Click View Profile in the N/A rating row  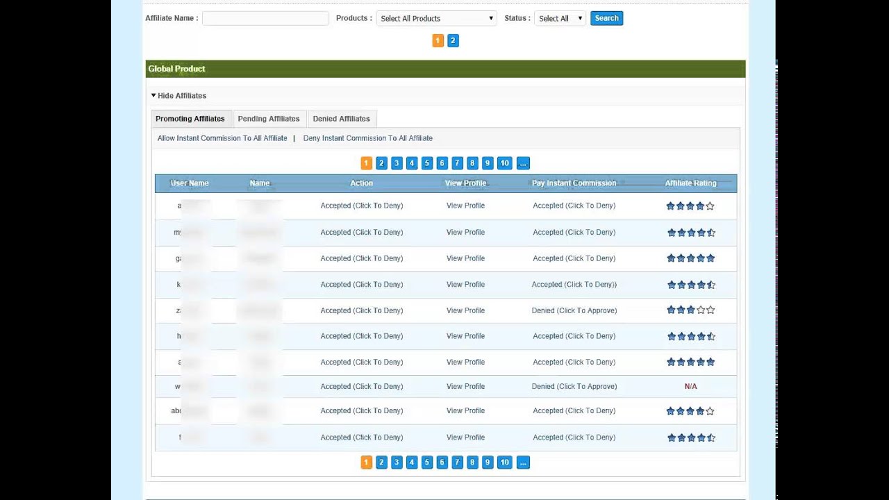click(x=465, y=386)
